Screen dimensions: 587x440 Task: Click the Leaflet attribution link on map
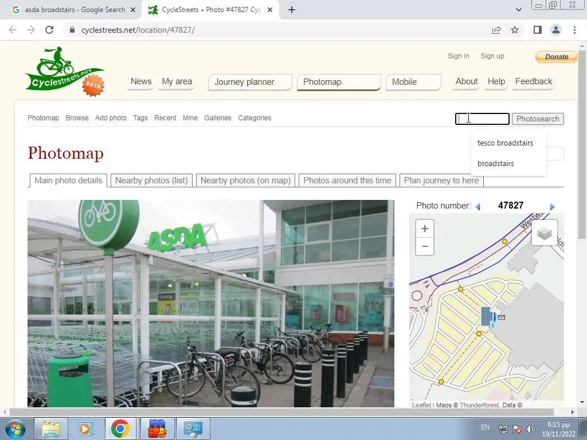(x=421, y=405)
